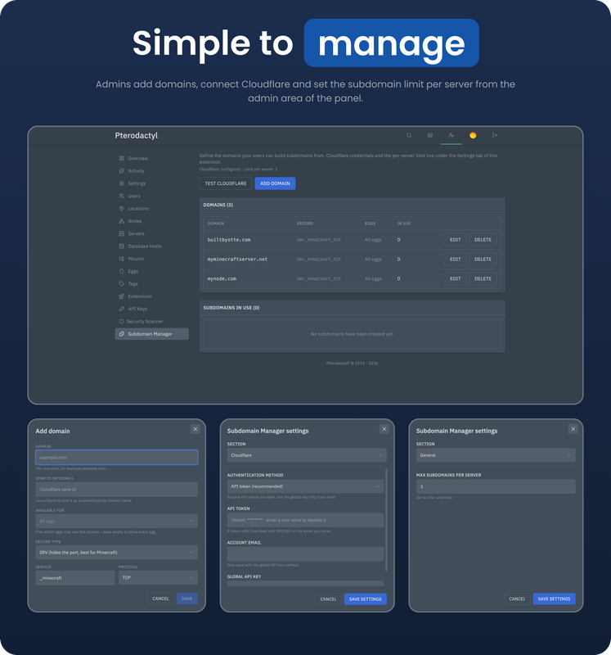Cancel the Cloudflare settings dialog

click(329, 599)
